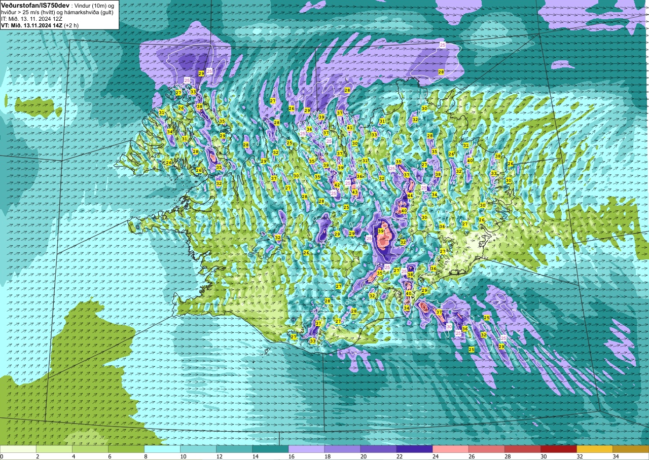649x460 pixels.
Task: Select the 4–6 m/s green legend swatch
Action: (90, 449)
